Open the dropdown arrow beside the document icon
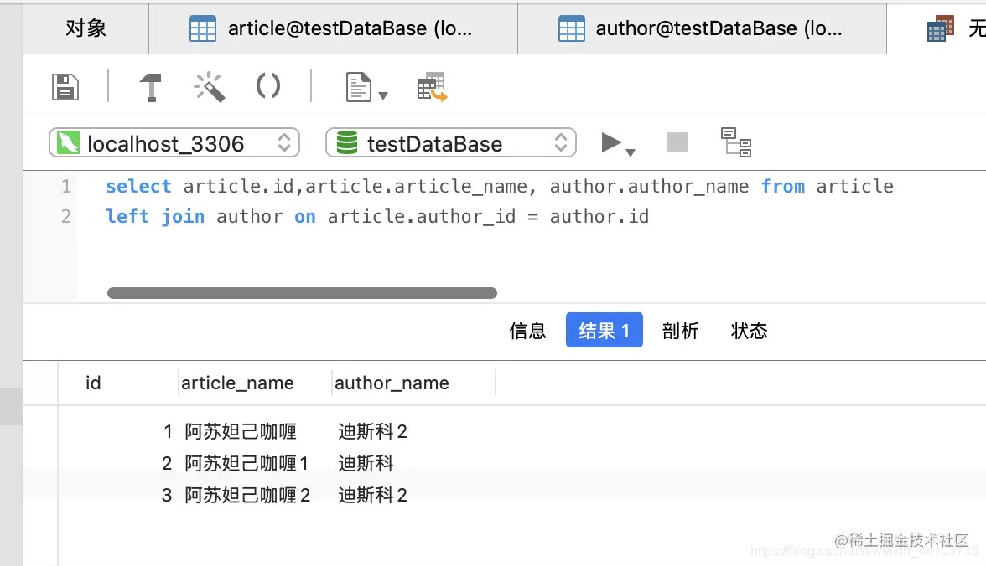Viewport: 986px width, 566px height. [x=383, y=95]
